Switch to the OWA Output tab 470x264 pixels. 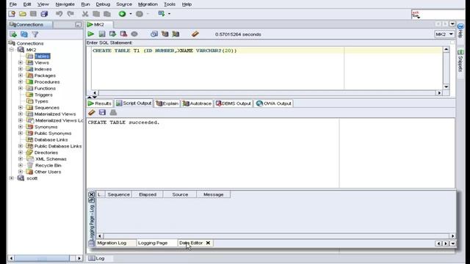tap(273, 103)
